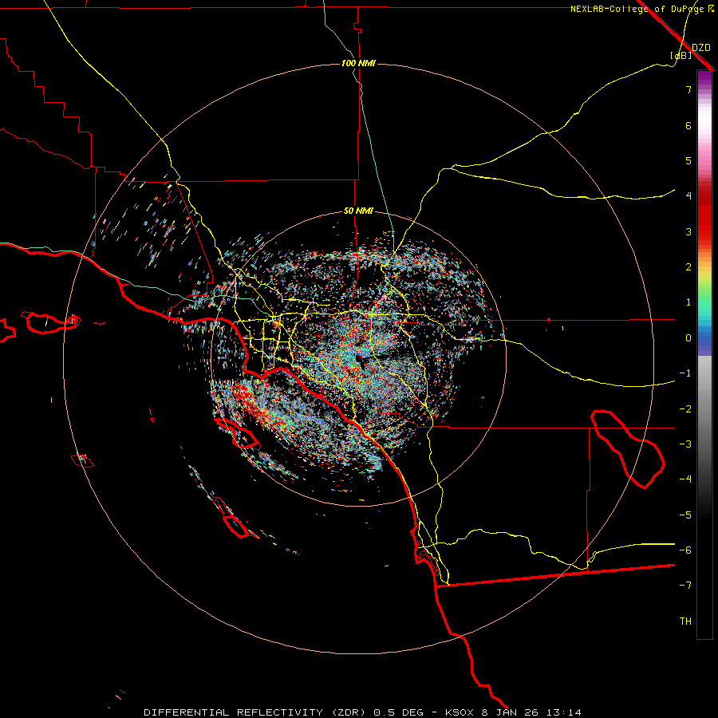Click the 6 value on color scale
Viewport: 718px width, 718px height.
point(688,125)
